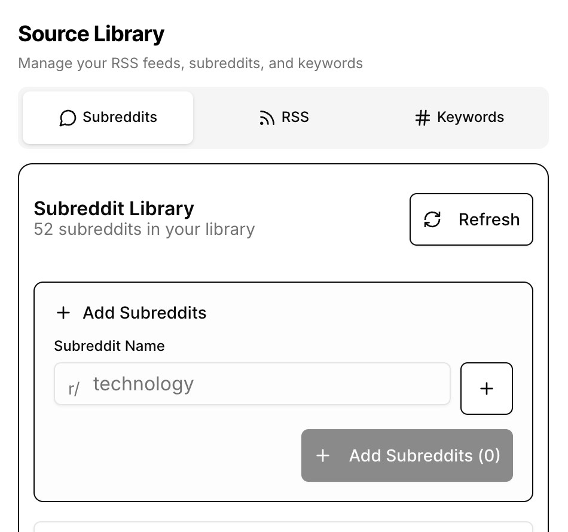Click the circular arrows refresh icon

click(x=432, y=219)
